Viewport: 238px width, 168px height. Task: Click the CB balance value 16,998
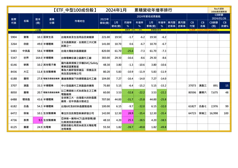point(214,113)
